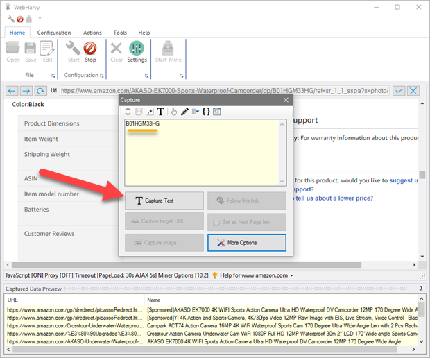The image size is (430, 358).
Task: Close the Capture dialog window
Action: [285, 99]
